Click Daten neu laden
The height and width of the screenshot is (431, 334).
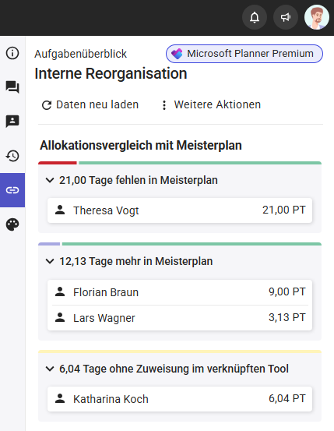pyautogui.click(x=90, y=105)
